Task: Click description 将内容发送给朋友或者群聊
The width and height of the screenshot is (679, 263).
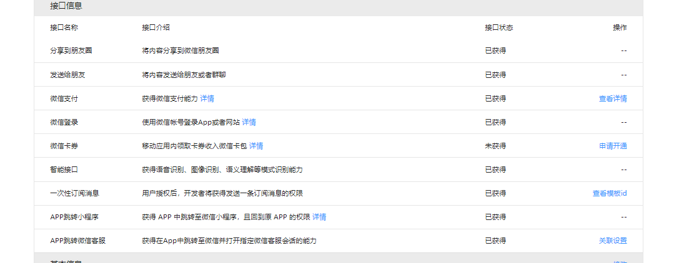Action: 184,75
